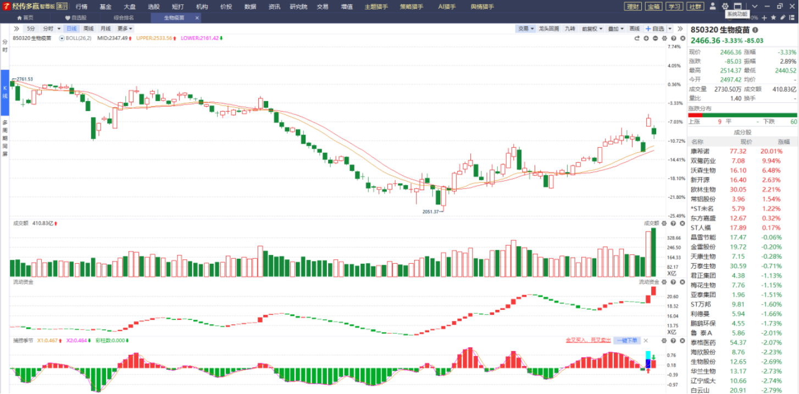Screen dimensions: 799x394
Task: Open the 金叉买入，死叉卖出 link
Action: (x=588, y=340)
